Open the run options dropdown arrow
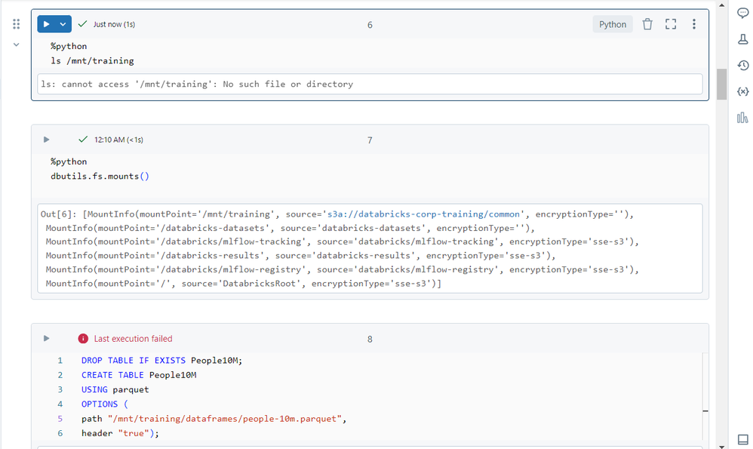Image resolution: width=753 pixels, height=449 pixels. pyautogui.click(x=63, y=24)
